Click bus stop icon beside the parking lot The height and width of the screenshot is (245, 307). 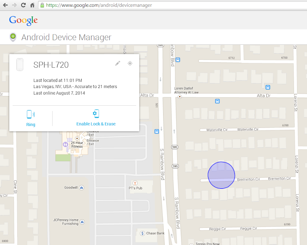pos(157,131)
